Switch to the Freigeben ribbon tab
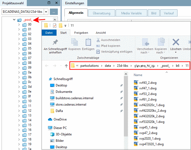Viewport: 191px width, 150px height. pos(81,33)
